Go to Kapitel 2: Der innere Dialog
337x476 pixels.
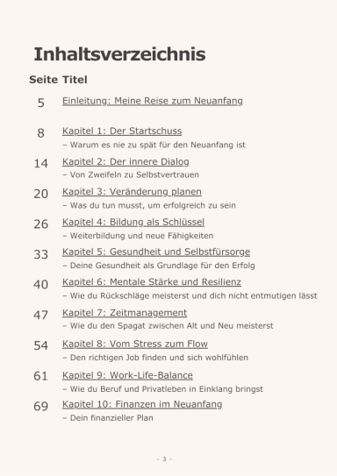(125, 162)
